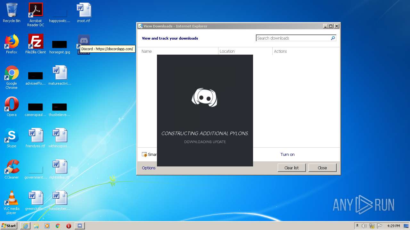Select the happyswitc... desktop file

coord(60,14)
